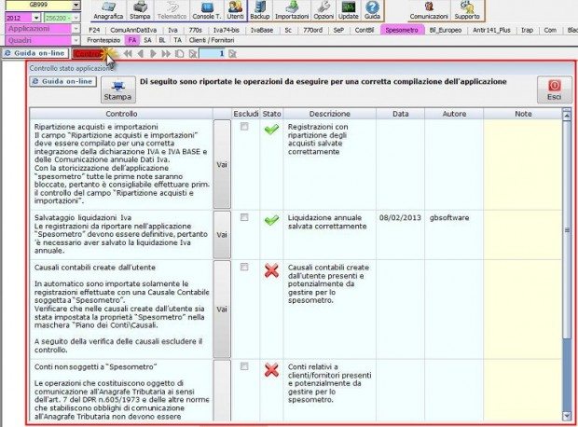Click the Stampa printer toolbar icon

140,10
